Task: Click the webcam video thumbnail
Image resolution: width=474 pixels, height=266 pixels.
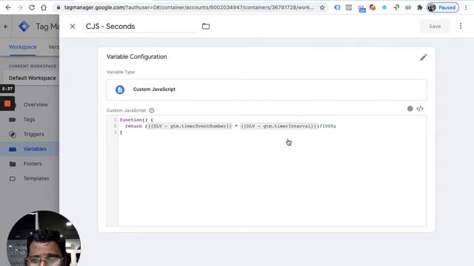Action: 44,238
